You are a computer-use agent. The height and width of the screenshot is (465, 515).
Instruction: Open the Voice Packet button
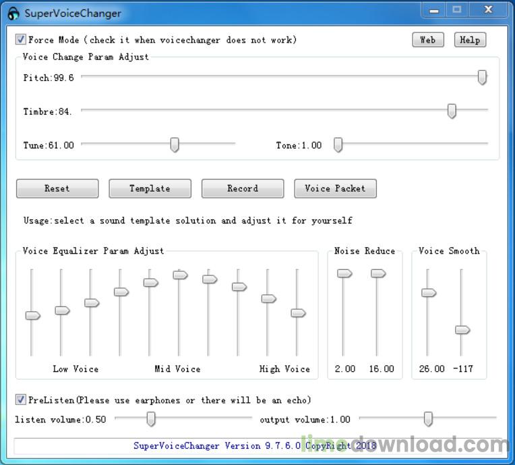point(335,188)
